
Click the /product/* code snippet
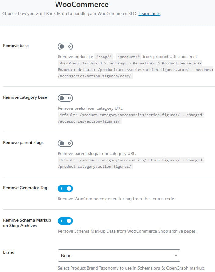pyautogui.click(x=129, y=57)
